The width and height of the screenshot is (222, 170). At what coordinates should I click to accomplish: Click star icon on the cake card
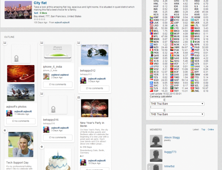point(42,146)
